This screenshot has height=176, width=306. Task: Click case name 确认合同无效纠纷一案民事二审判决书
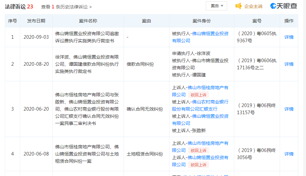[87, 109]
